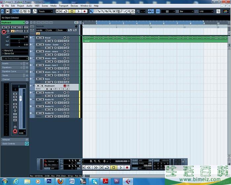This screenshot has height=185, width=231.
Task: Toggle Snap on the toolbar
Action: point(158,11)
